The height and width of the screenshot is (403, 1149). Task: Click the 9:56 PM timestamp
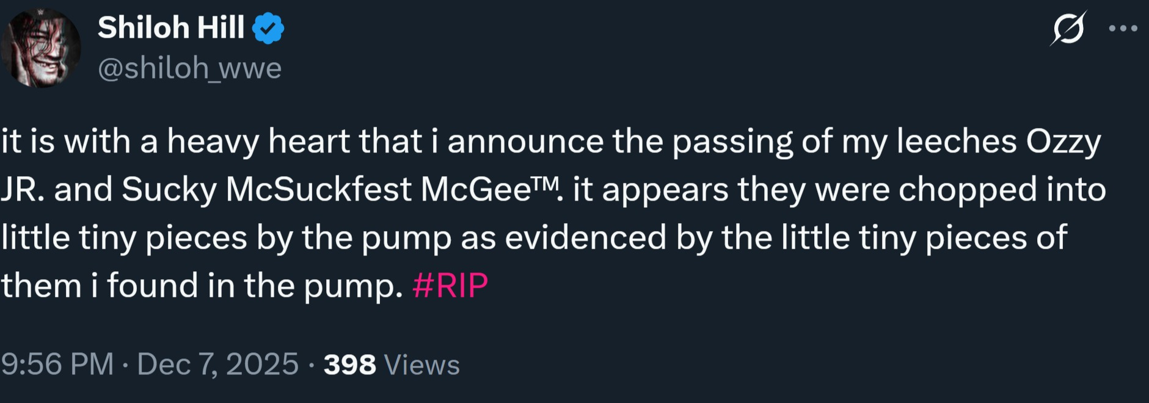pyautogui.click(x=57, y=365)
